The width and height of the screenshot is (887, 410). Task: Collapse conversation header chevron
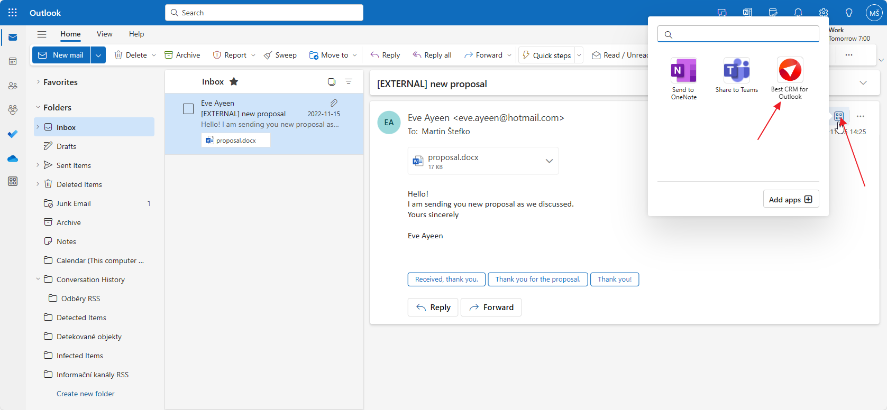click(x=863, y=83)
